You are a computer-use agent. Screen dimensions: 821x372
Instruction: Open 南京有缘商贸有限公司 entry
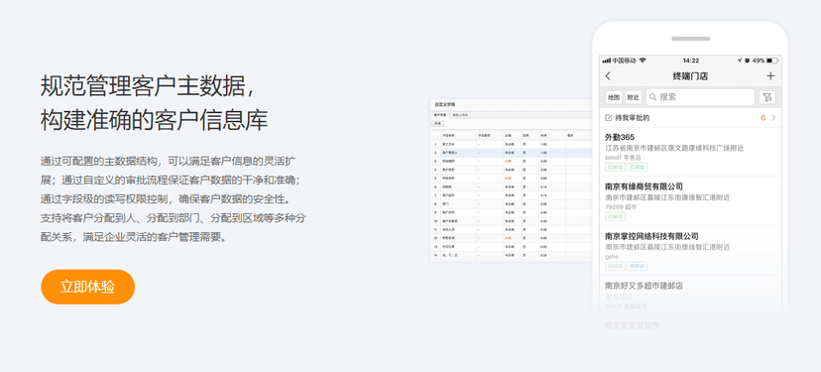pos(690,201)
